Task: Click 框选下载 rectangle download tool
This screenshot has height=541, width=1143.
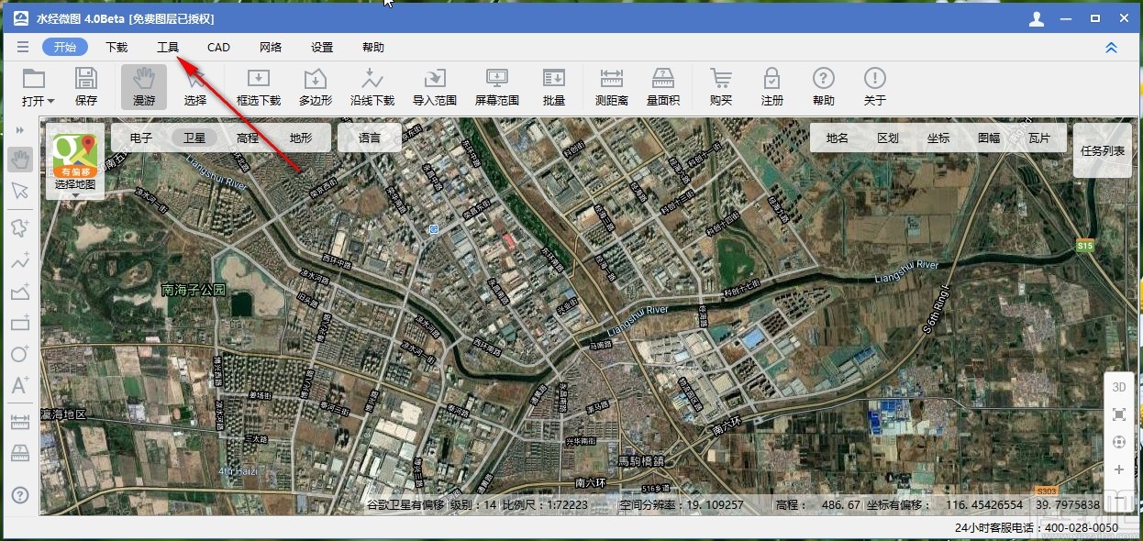Action: 259,87
